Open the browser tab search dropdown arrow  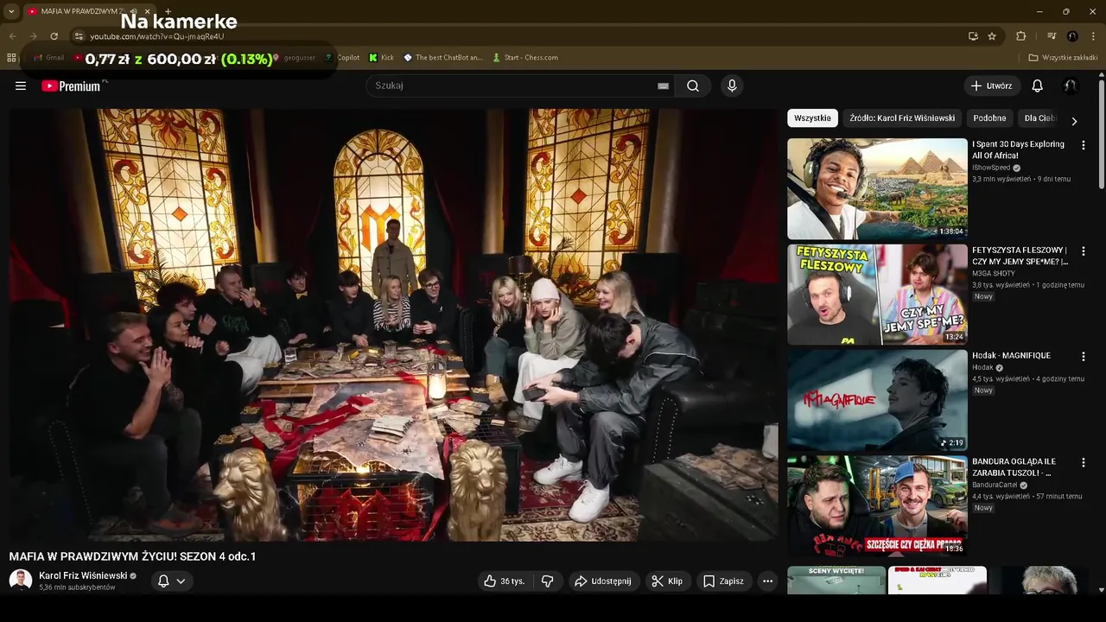pos(11,11)
